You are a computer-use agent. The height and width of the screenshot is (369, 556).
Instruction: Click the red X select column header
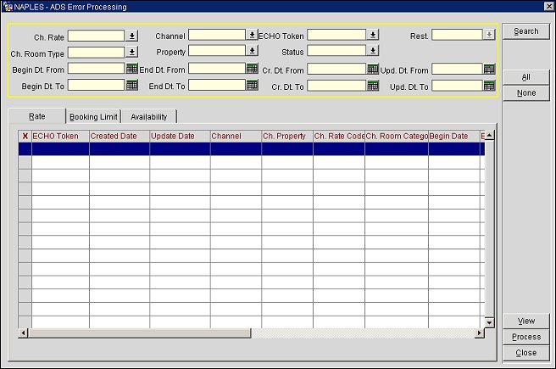pyautogui.click(x=25, y=136)
